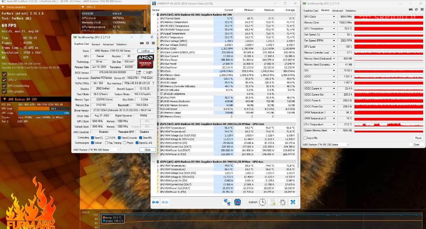The width and height of the screenshot is (426, 229).
Task: Enable Log to file checkbox in GPU-Z Sensors
Action: [x=305, y=138]
